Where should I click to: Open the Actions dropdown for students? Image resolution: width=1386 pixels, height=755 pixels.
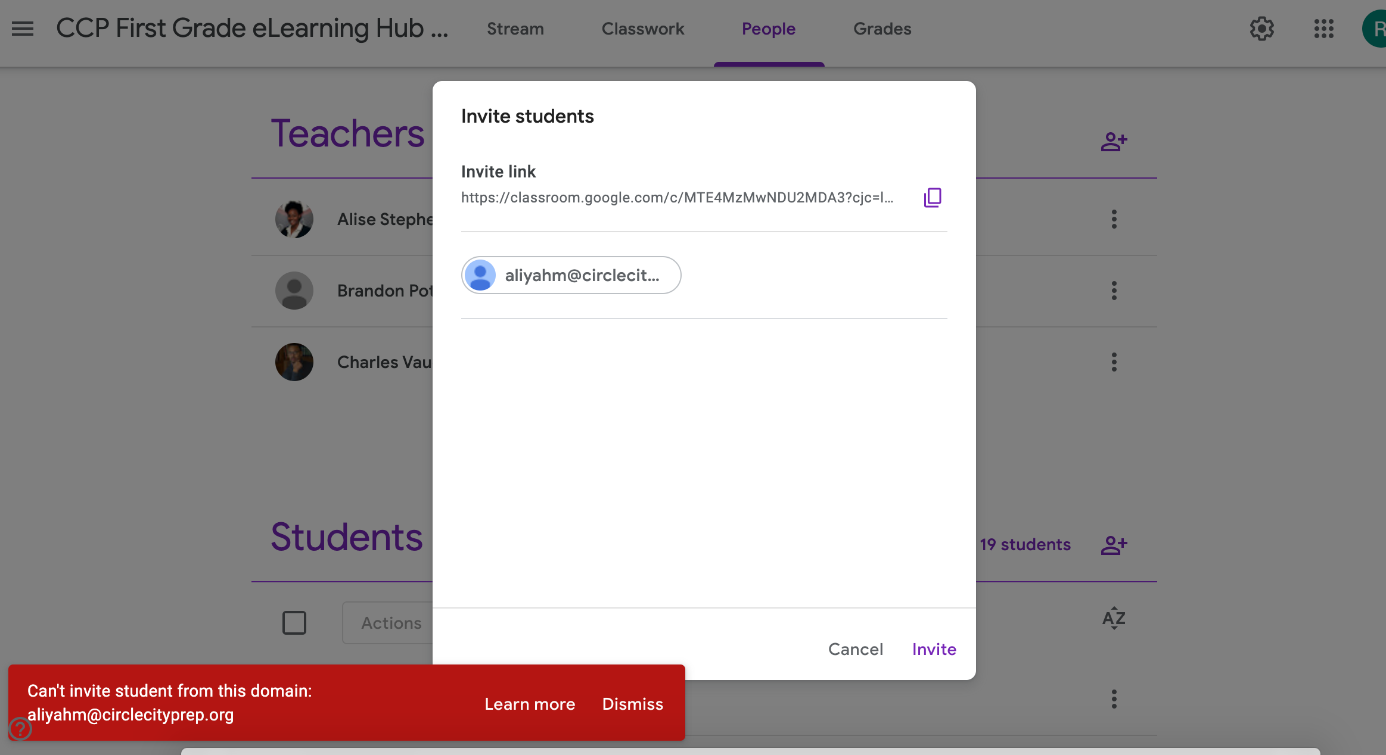pos(391,623)
